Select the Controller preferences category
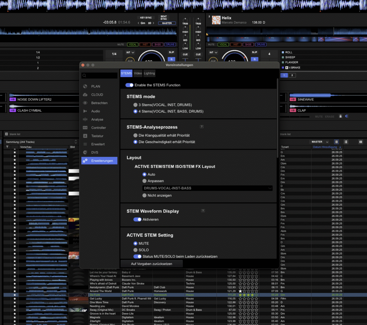This screenshot has height=325, width=367. (98, 128)
